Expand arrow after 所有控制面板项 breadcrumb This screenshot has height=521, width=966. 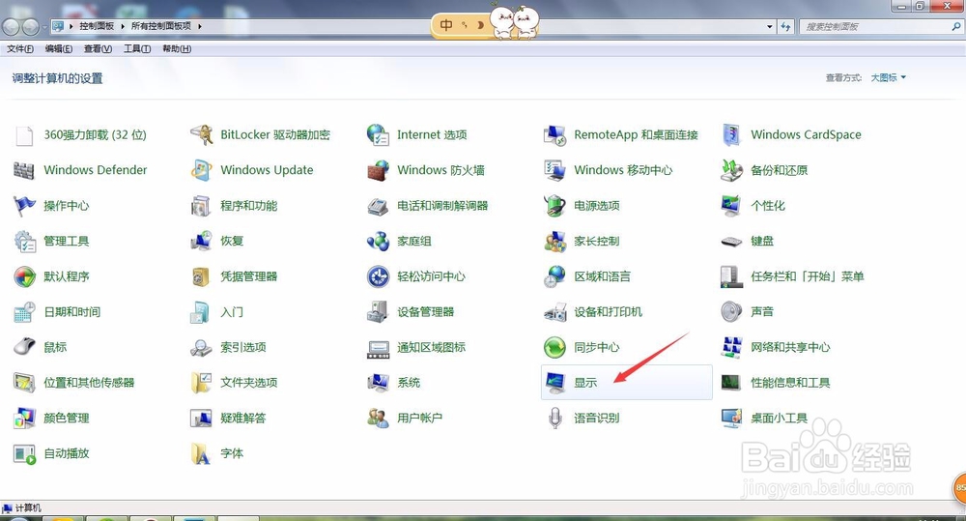[200, 26]
